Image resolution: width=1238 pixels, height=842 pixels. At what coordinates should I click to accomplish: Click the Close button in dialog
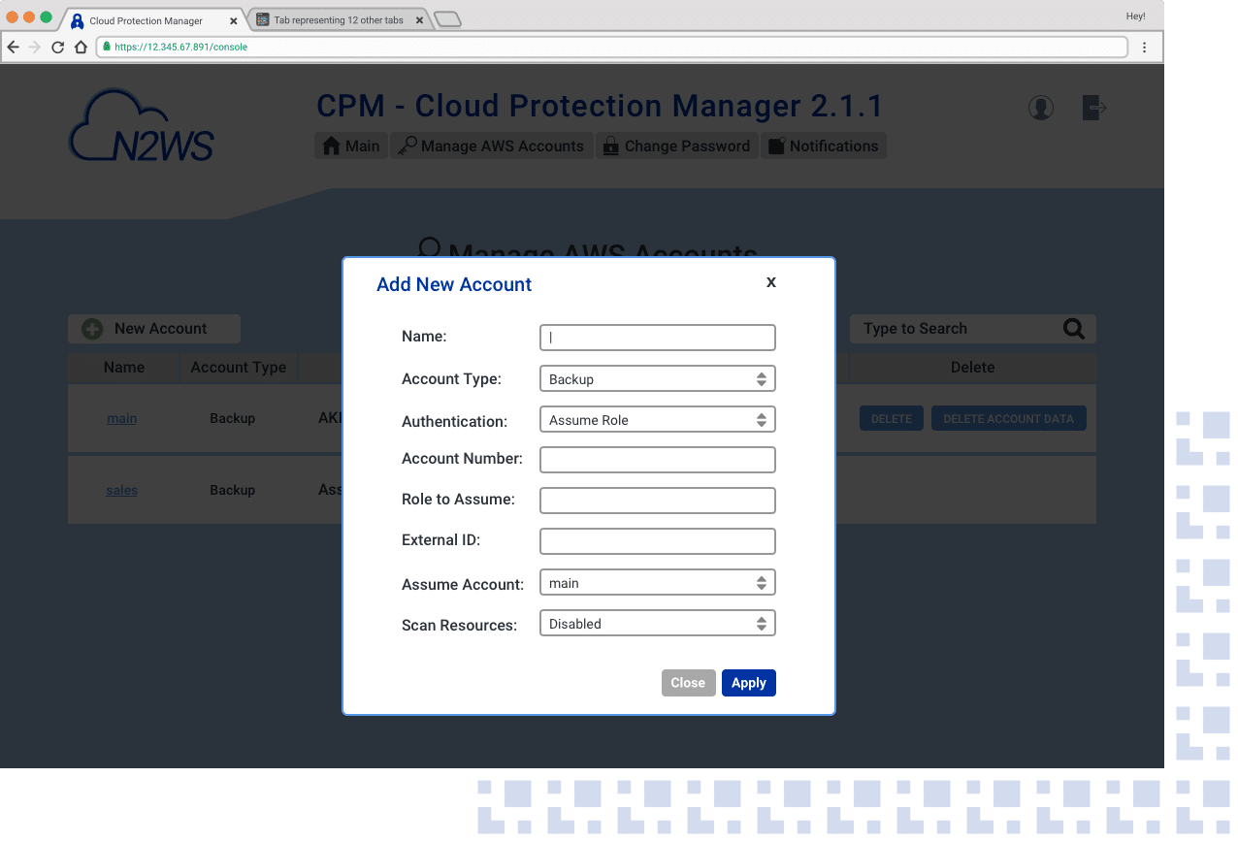(688, 683)
